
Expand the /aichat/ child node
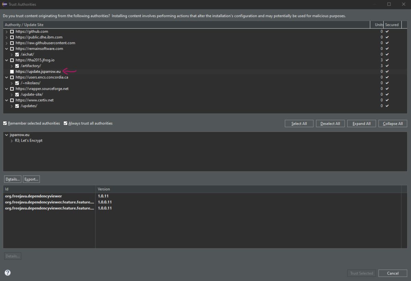12,54
